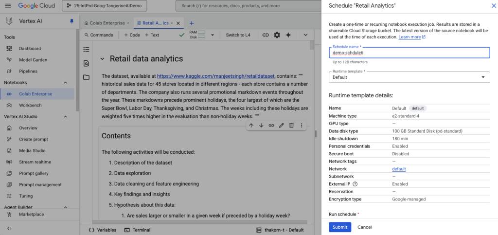Copy notebook link icon in toolbar
This screenshot has width=498, height=235.
(x=266, y=35)
